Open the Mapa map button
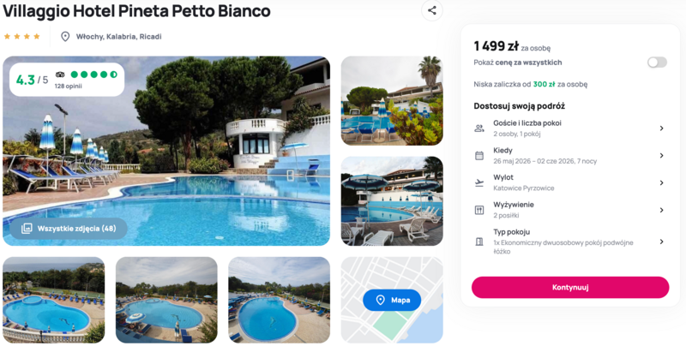Image resolution: width=686 pixels, height=352 pixels. point(392,300)
